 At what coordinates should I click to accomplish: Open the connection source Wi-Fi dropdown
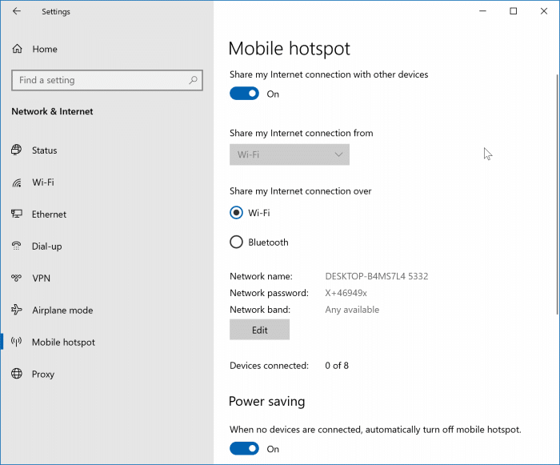click(290, 154)
